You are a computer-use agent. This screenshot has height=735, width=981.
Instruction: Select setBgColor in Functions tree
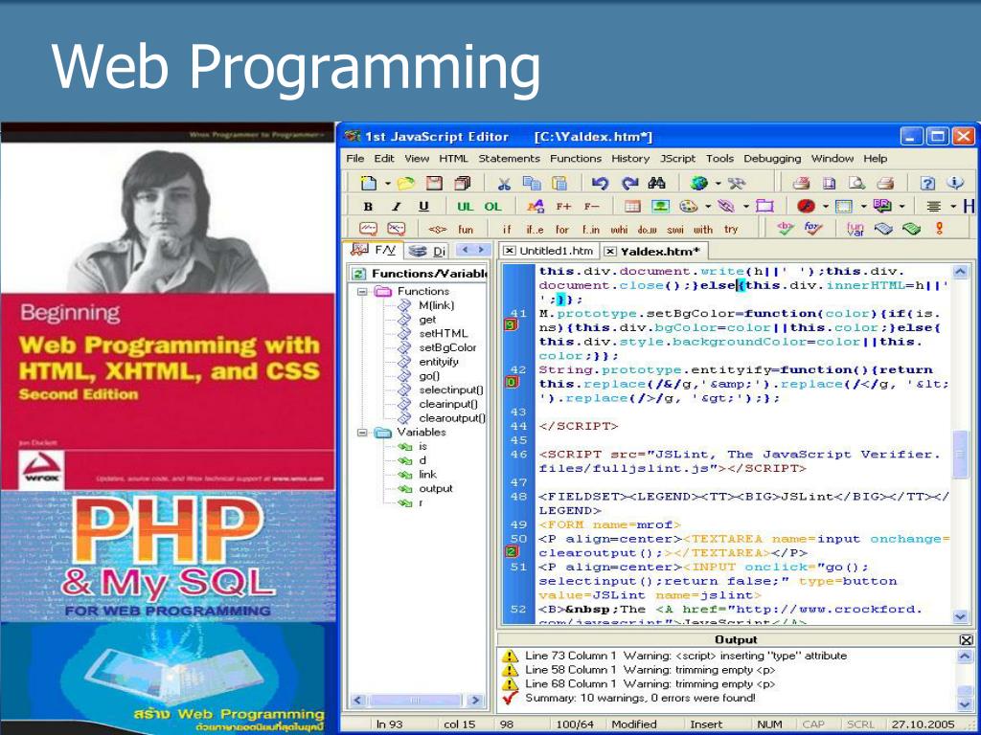click(447, 347)
